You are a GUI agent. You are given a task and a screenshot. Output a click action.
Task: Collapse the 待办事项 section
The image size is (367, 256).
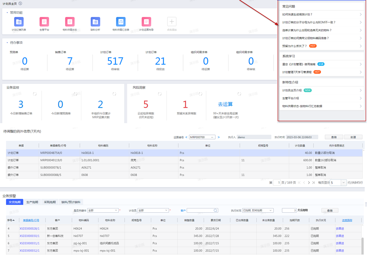(x=7, y=43)
